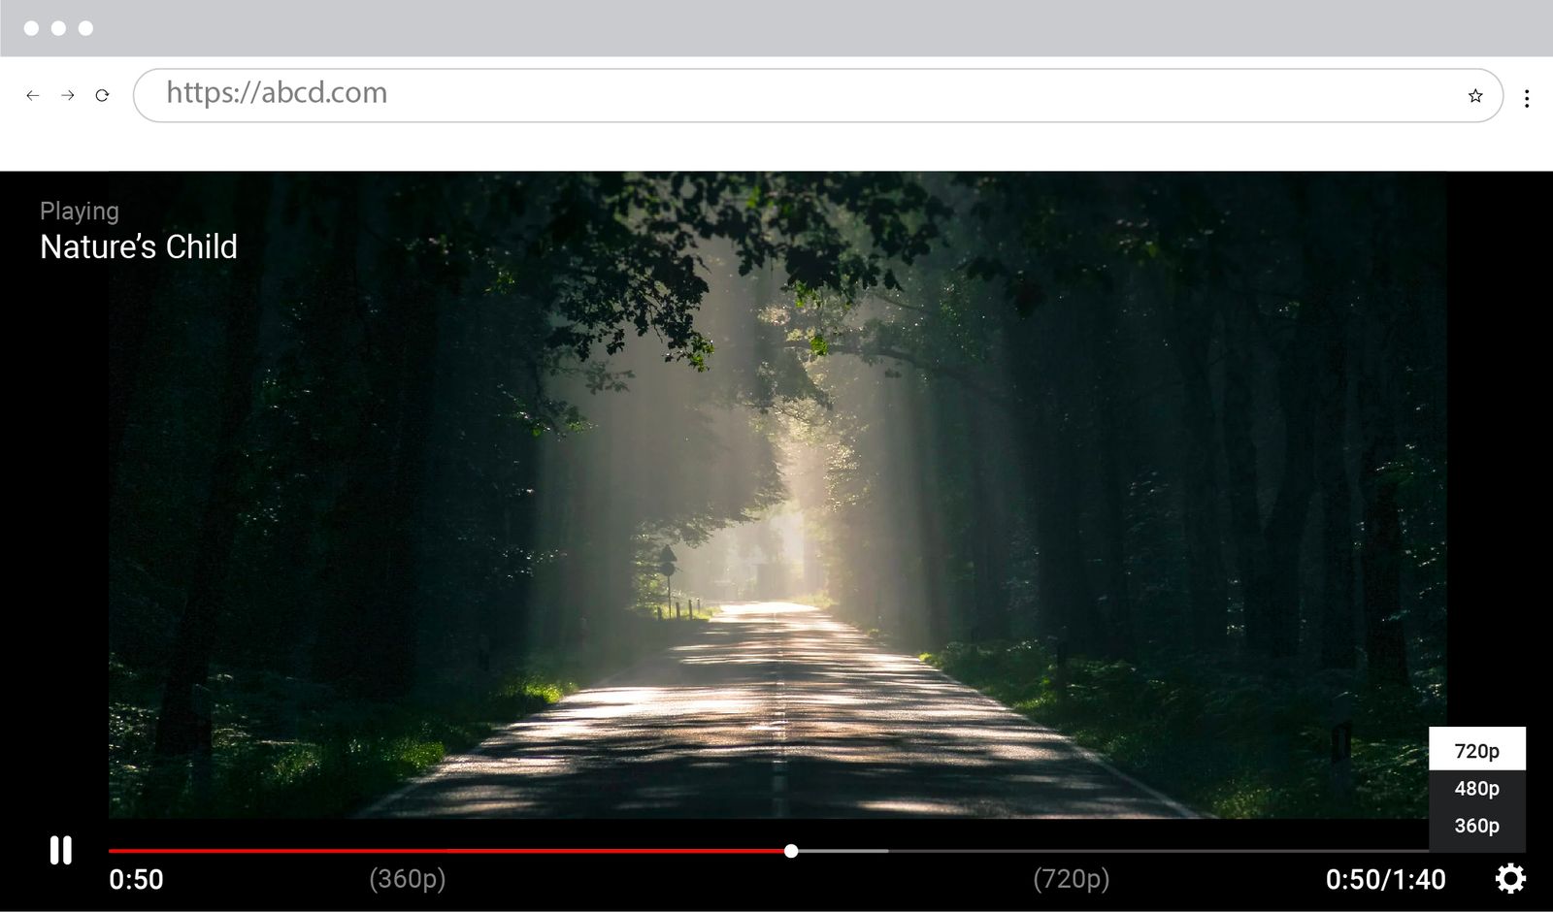Viewport: 1553px width, 912px height.
Task: Reload the current page
Action: 101,95
